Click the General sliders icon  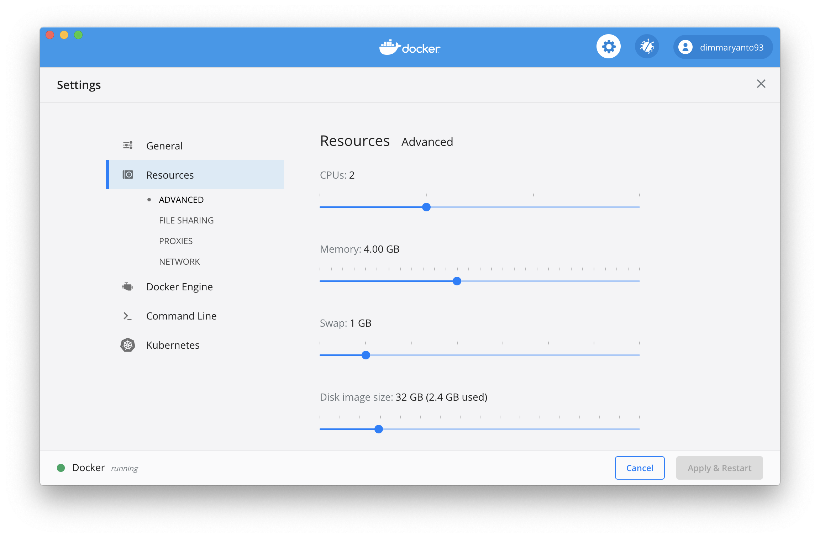pos(128,145)
